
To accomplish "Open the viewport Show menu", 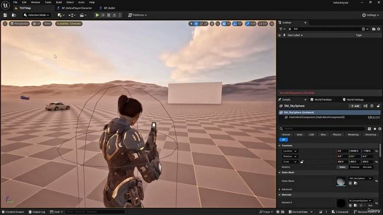I will (47, 24).
